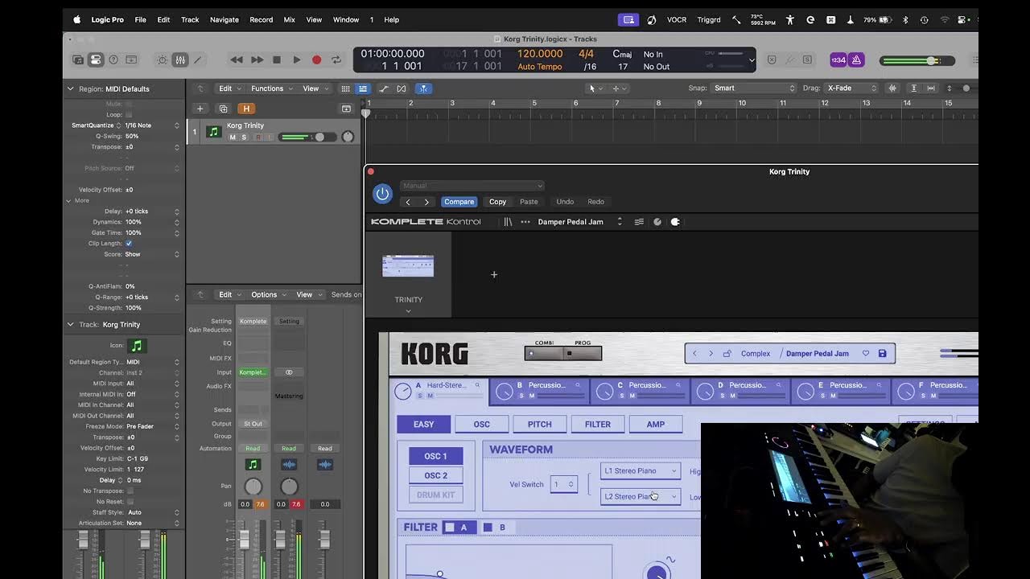Open the Drag mode X-Fade dropdown
The image size is (1030, 579).
point(851,88)
